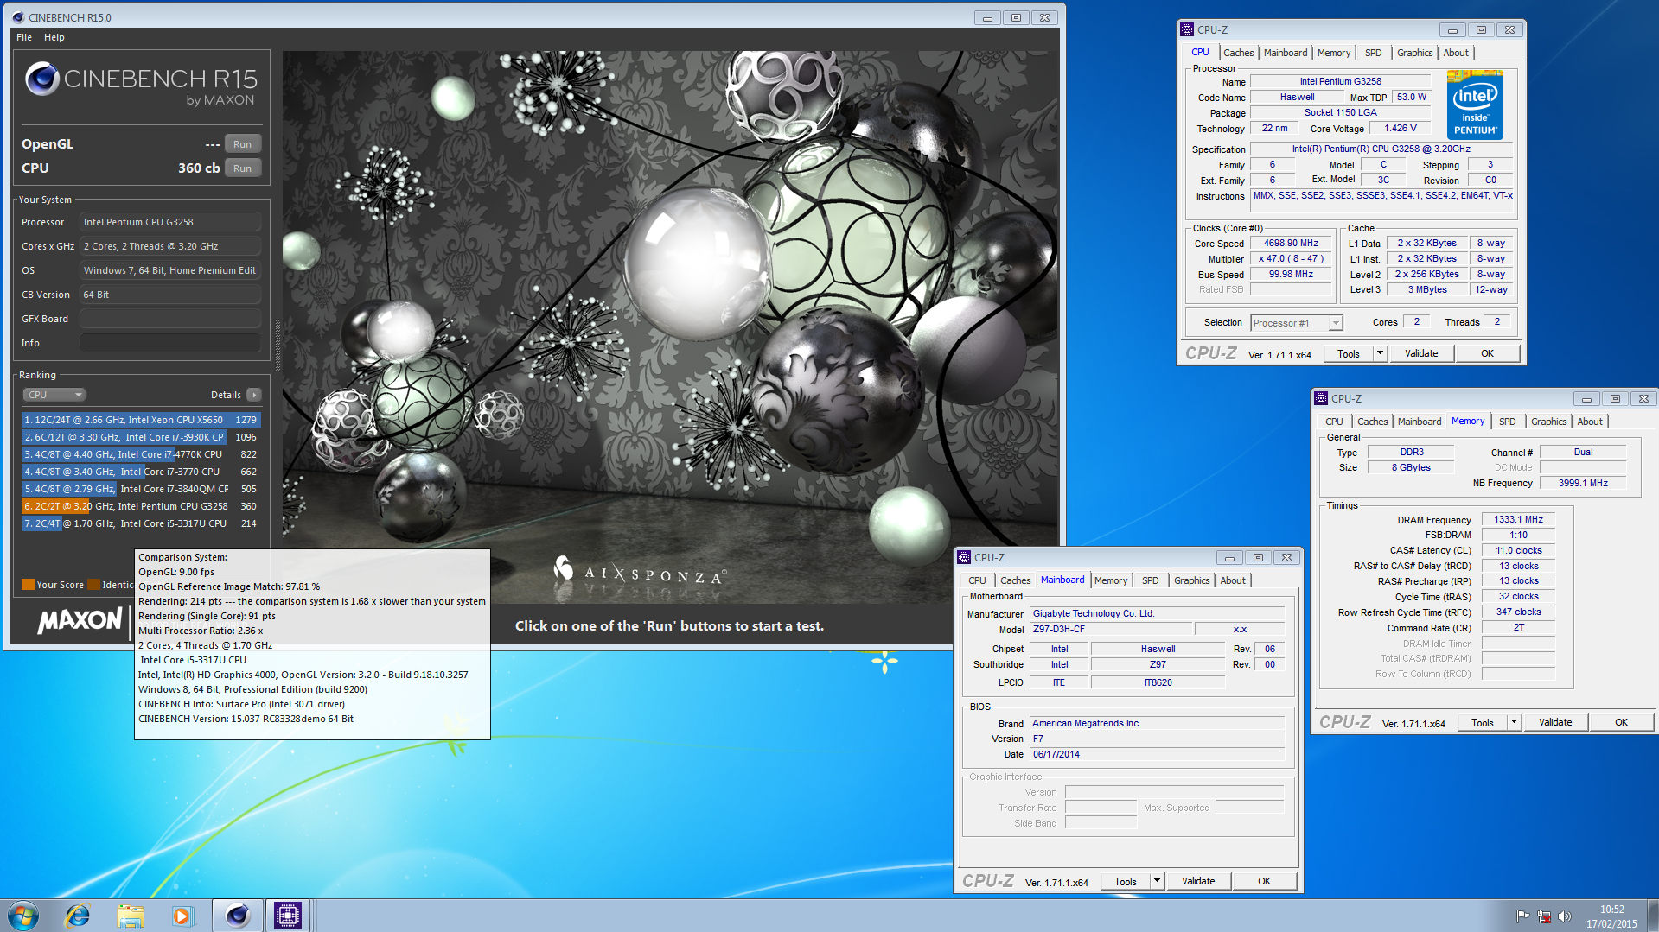Launch Internet Explorer from taskbar
Viewport: 1659px width, 932px height.
click(x=78, y=916)
